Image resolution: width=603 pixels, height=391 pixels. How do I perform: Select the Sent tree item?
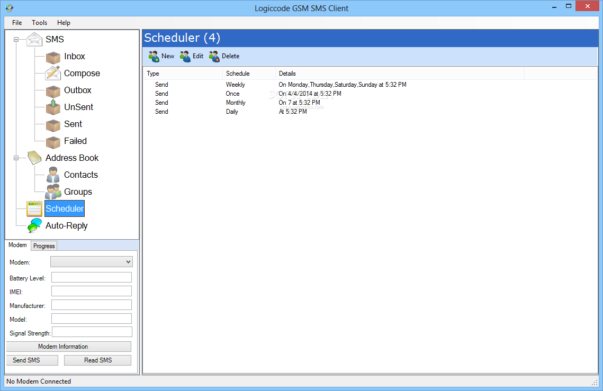click(x=73, y=124)
